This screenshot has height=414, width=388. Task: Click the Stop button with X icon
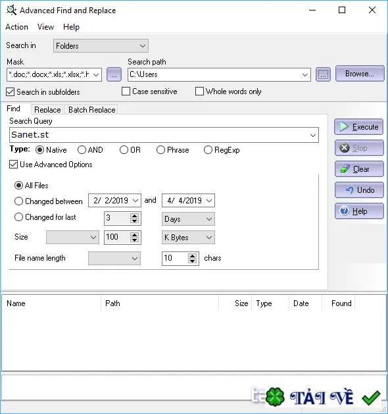[x=359, y=148]
